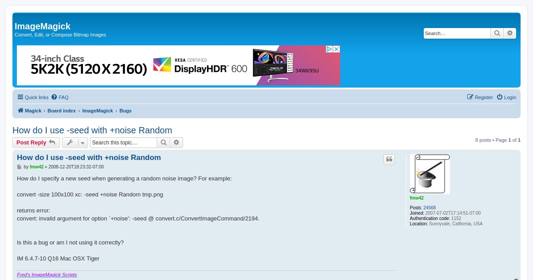Open advanced topic search gear

pyautogui.click(x=176, y=143)
